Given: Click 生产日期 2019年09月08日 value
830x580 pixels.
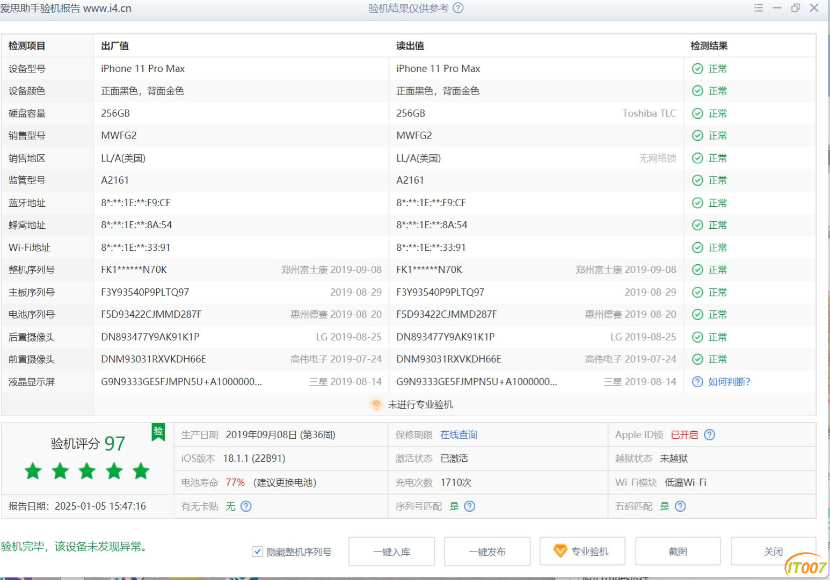Looking at the screenshot, I should (280, 435).
